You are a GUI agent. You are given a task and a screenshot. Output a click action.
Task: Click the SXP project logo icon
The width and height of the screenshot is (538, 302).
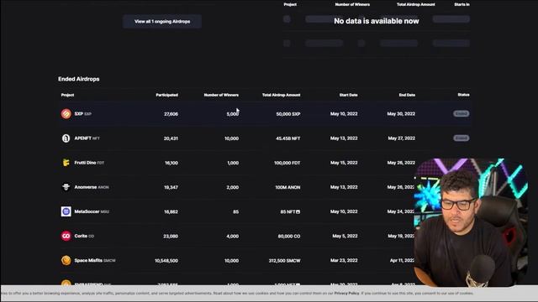(x=66, y=114)
